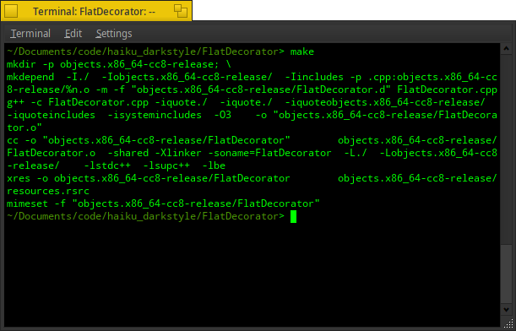Viewport: 516px width, 331px height.
Task: Click the 'mimeset -f' line
Action: [163, 203]
